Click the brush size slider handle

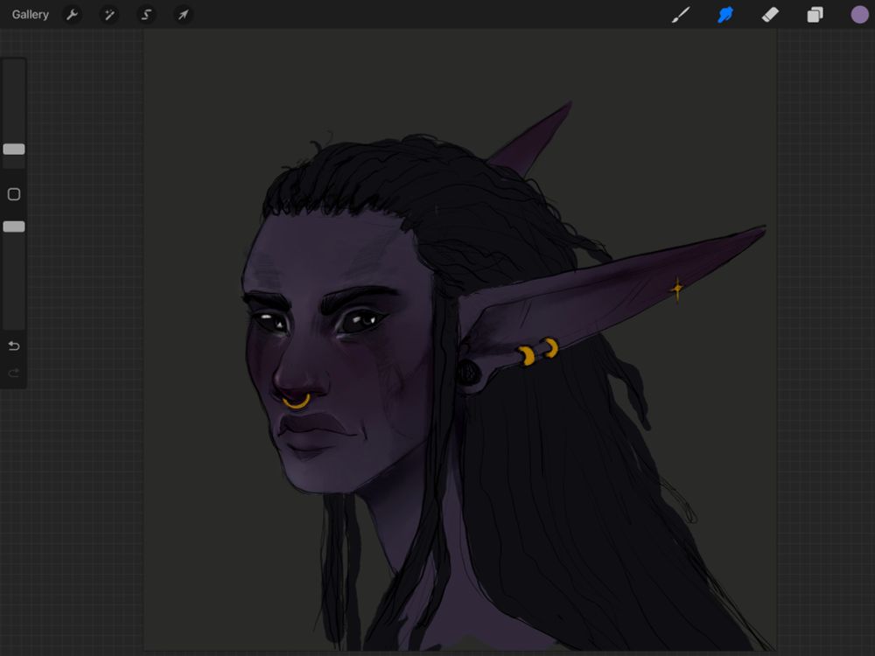(x=14, y=150)
